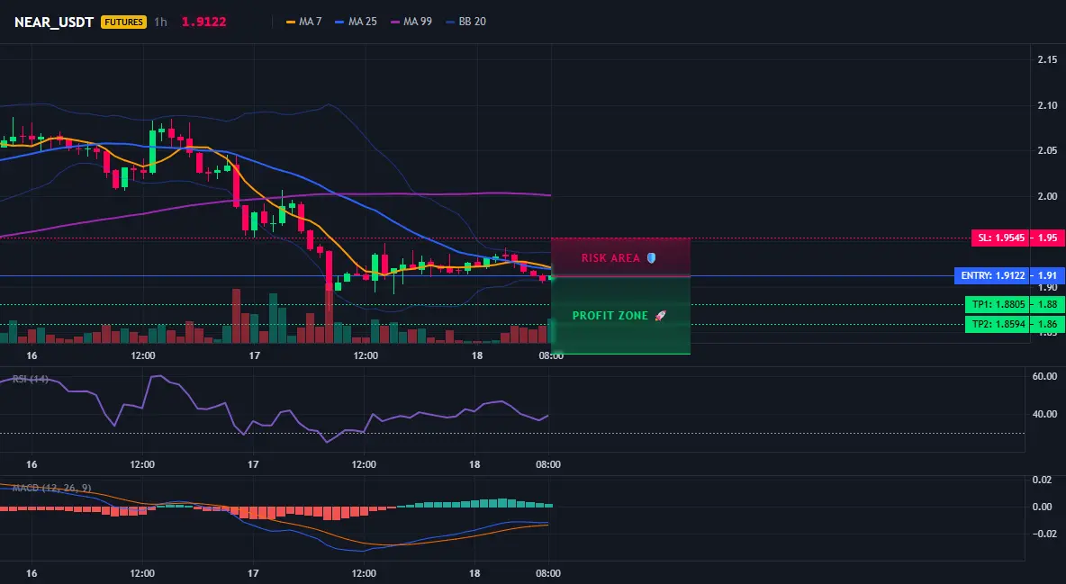Toggle the MA 25 legend entry
Screen dimensions: 1066x584
click(356, 22)
